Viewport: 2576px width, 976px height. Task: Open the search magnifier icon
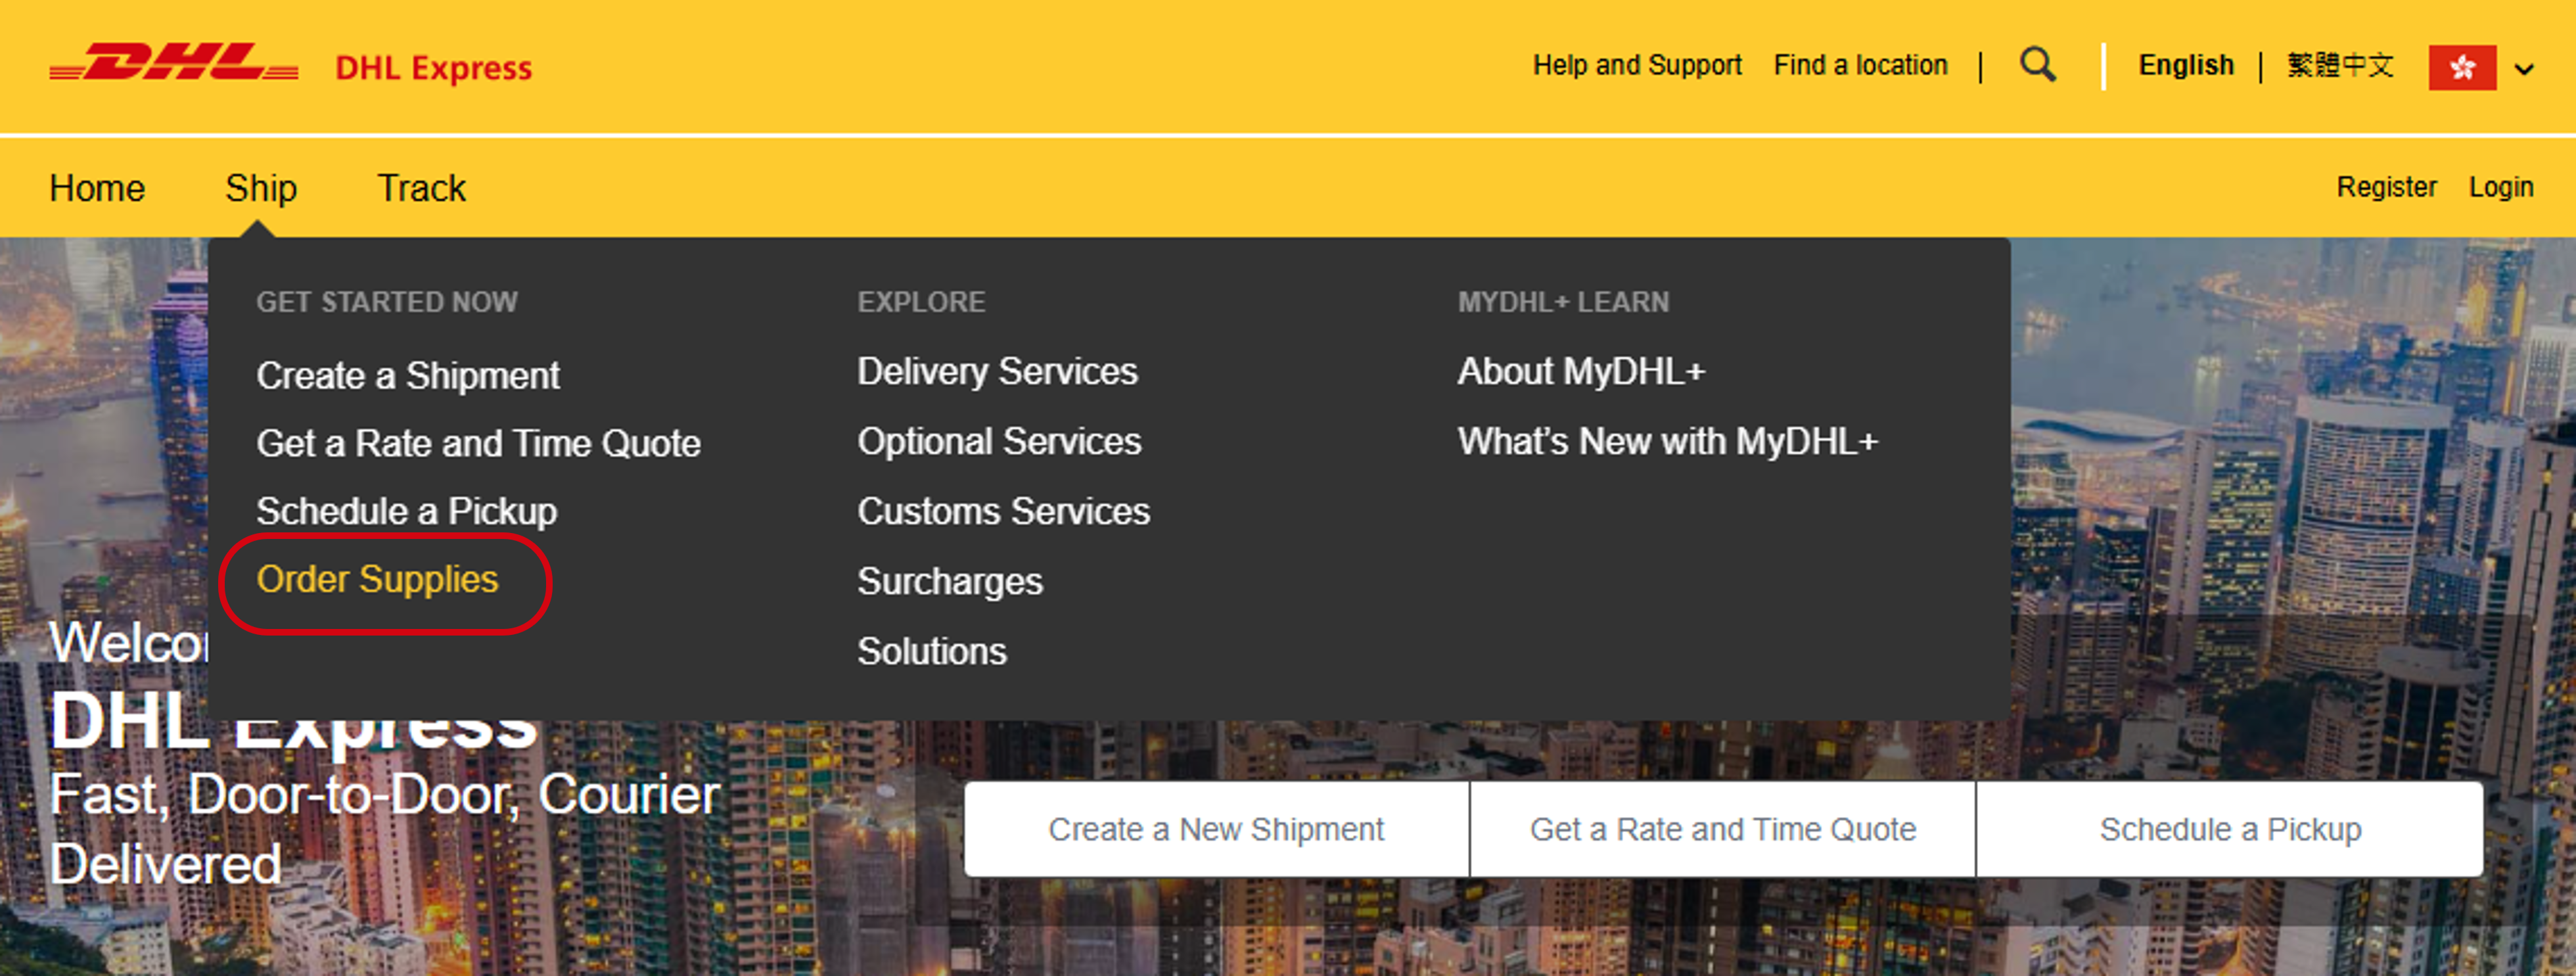click(x=2038, y=66)
